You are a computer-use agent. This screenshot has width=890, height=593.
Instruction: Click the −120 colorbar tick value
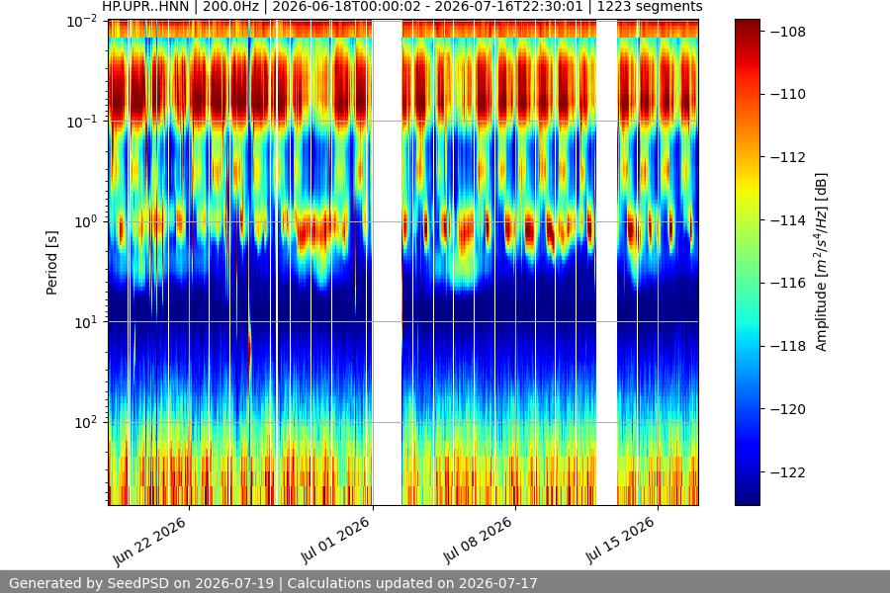[788, 409]
